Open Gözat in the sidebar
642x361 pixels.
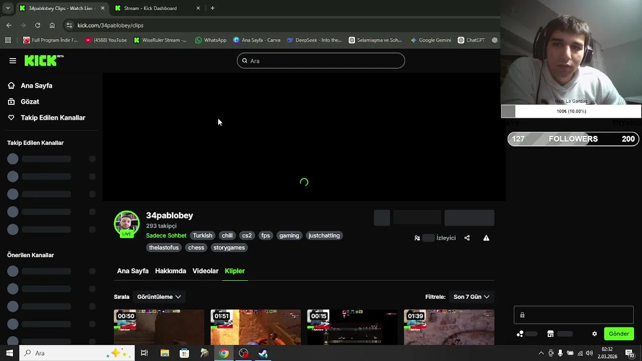[x=23, y=102]
